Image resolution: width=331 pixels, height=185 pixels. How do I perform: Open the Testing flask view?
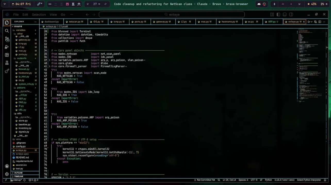pos(7,63)
